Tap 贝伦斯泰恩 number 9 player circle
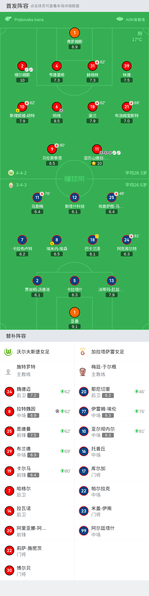 coord(52,149)
